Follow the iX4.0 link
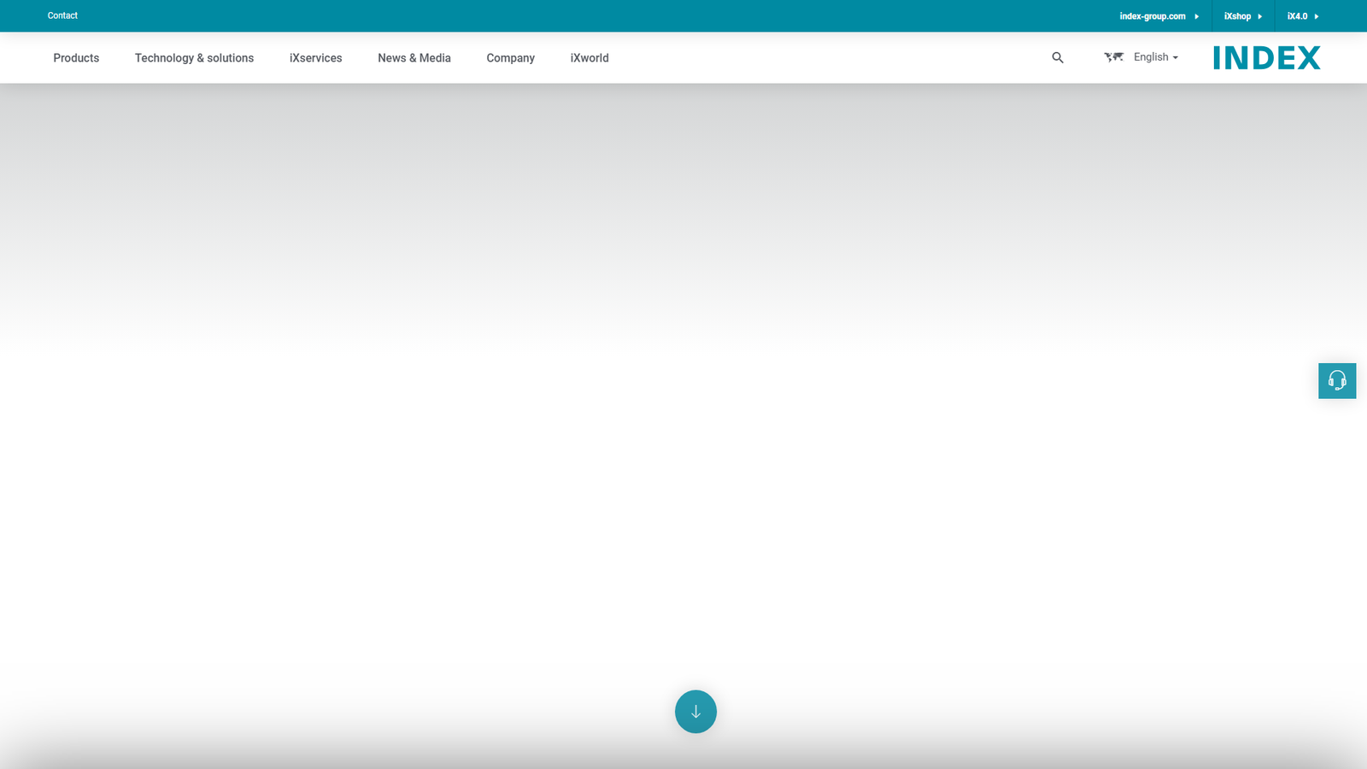This screenshot has width=1367, height=769. (1297, 16)
